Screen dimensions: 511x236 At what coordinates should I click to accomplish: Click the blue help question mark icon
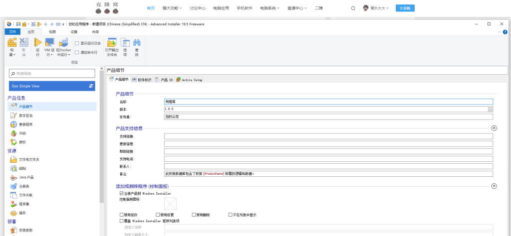[505, 32]
